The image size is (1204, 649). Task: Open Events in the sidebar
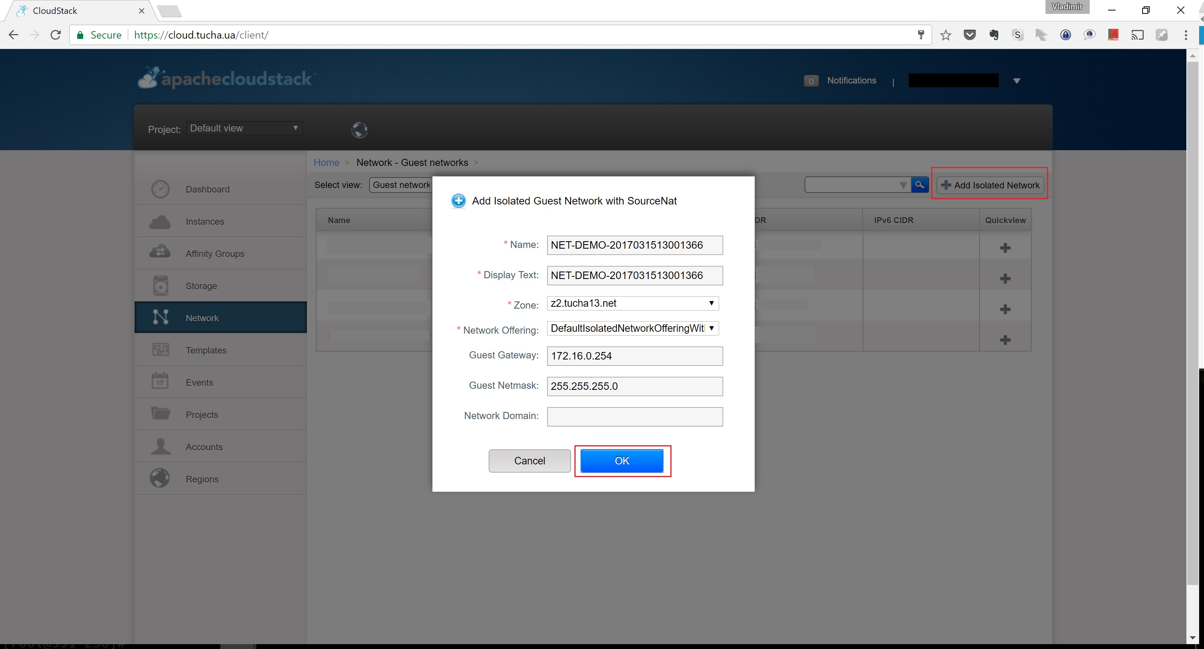220,382
